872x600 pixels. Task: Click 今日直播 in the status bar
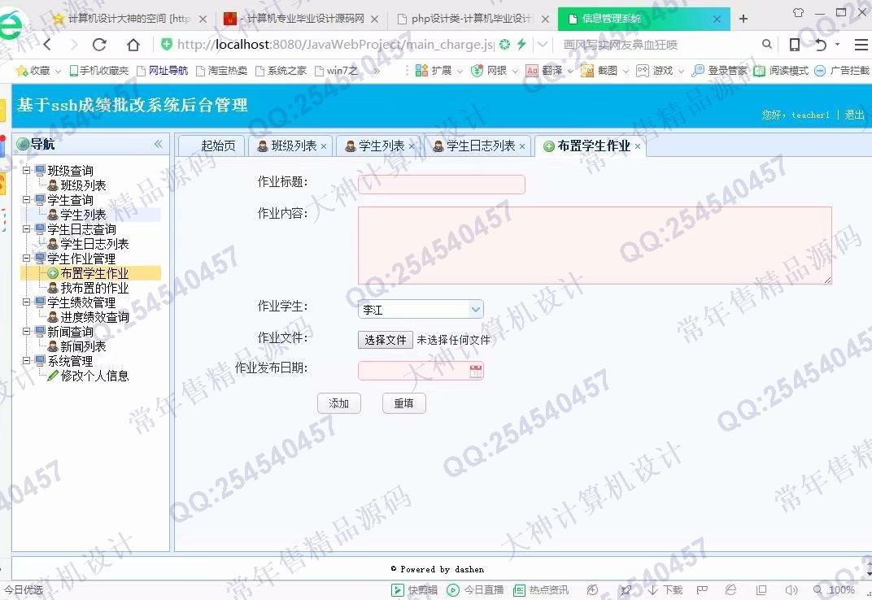pos(476,590)
